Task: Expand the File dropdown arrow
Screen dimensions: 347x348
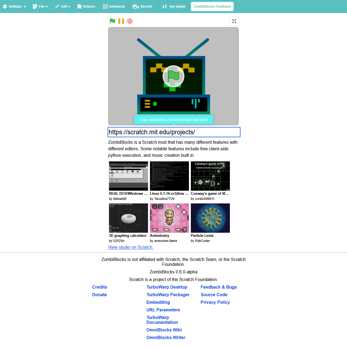Action: pos(47,7)
